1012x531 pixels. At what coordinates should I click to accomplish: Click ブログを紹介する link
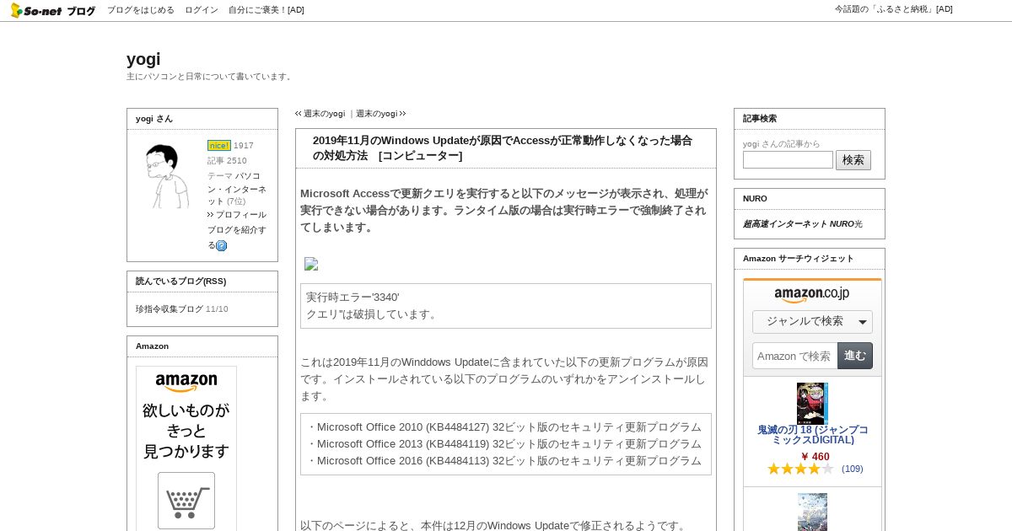(x=236, y=238)
